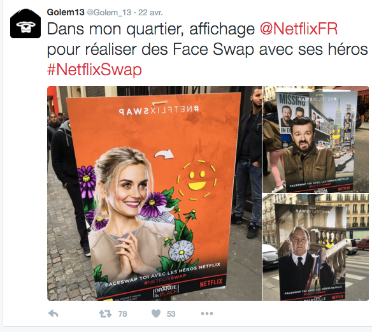Open the man in dark suit poster photo
The height and width of the screenshot is (332, 372).
[x=315, y=247]
